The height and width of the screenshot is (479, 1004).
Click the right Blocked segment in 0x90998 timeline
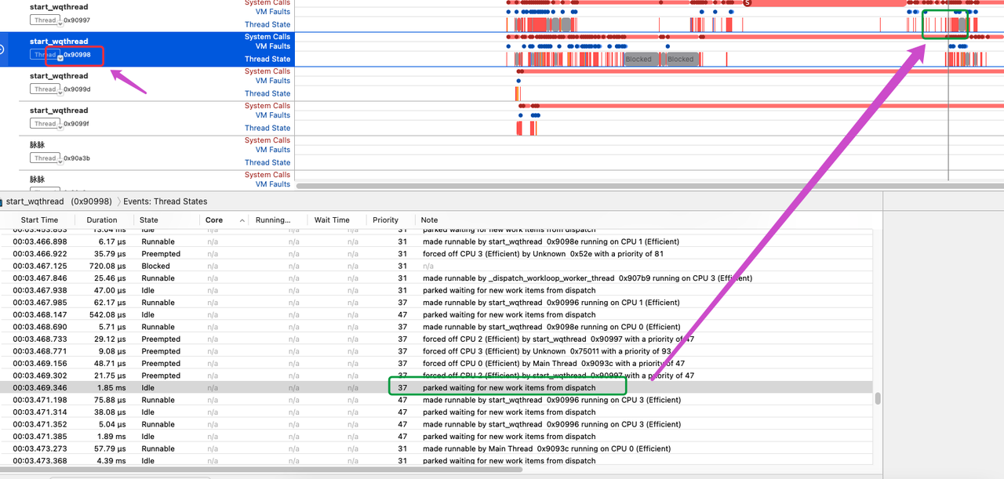point(680,59)
